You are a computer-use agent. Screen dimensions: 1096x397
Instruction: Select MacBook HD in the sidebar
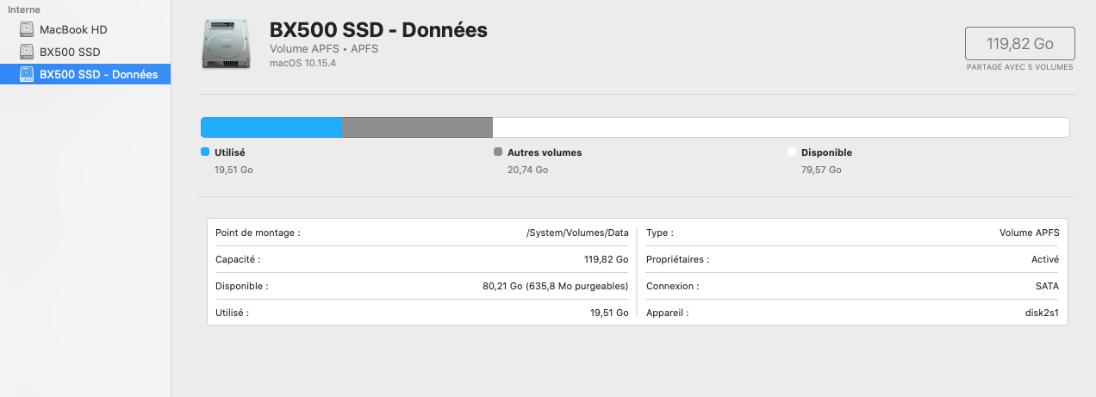pyautogui.click(x=85, y=29)
